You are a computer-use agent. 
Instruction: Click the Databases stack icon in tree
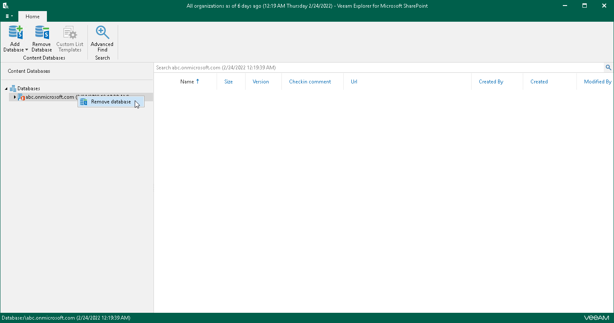pos(13,89)
